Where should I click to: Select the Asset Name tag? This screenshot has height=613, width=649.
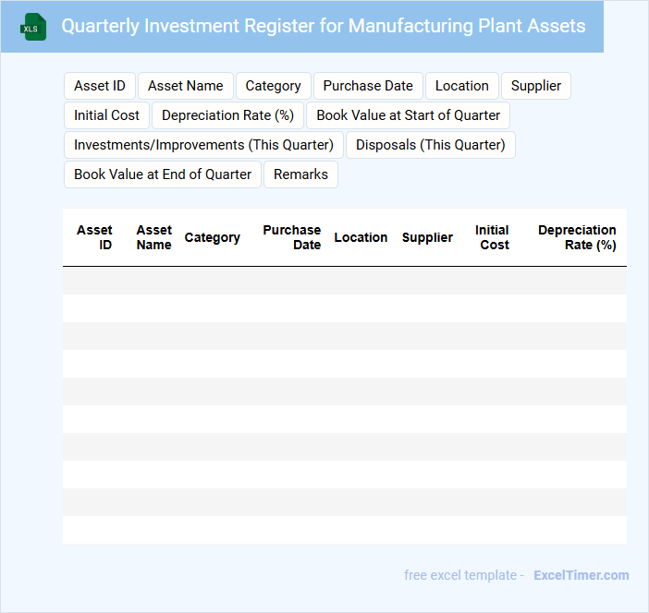pos(186,86)
